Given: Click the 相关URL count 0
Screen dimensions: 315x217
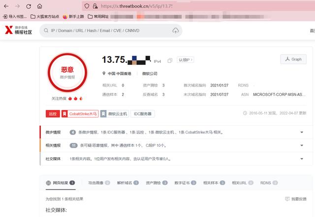Looking at the screenshot, I should click(123, 85).
